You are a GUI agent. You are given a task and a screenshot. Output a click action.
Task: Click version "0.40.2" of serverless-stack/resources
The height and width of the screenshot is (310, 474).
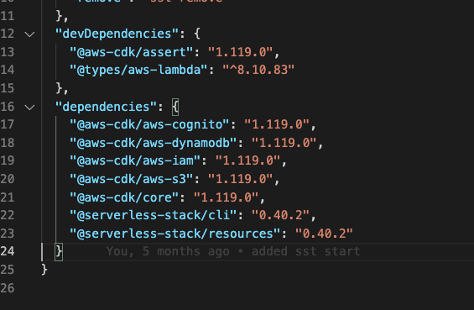(x=324, y=234)
